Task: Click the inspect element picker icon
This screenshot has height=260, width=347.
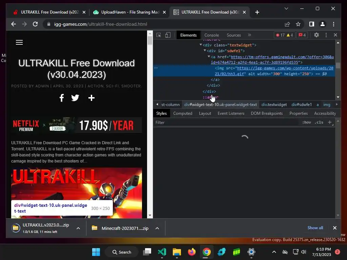Action: (x=159, y=35)
